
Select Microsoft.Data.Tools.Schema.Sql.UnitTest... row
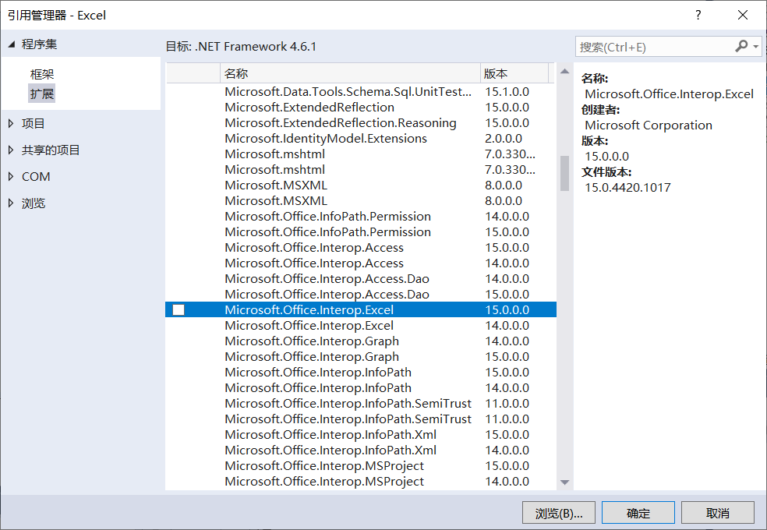361,91
